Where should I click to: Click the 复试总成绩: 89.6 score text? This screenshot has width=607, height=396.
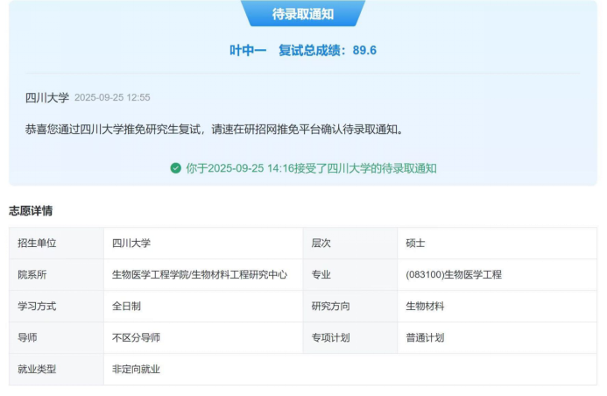click(x=328, y=50)
